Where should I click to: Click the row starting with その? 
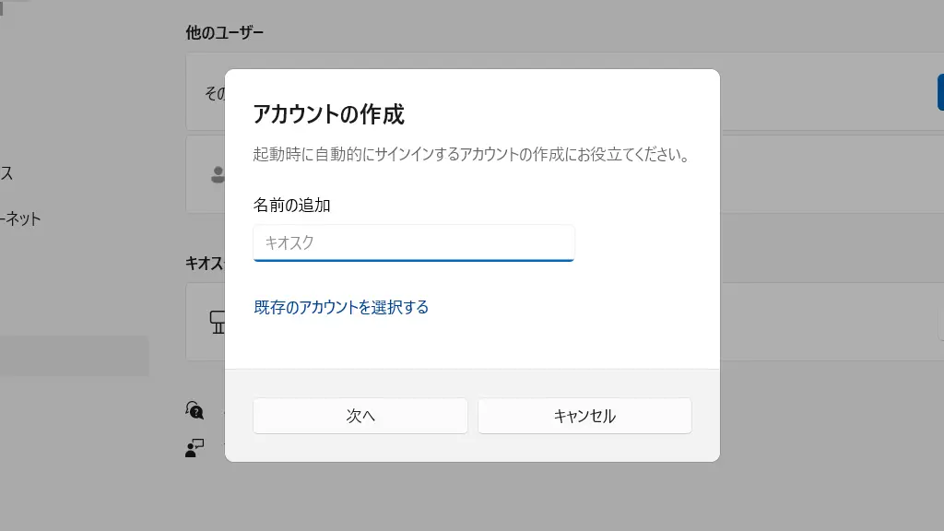point(213,92)
